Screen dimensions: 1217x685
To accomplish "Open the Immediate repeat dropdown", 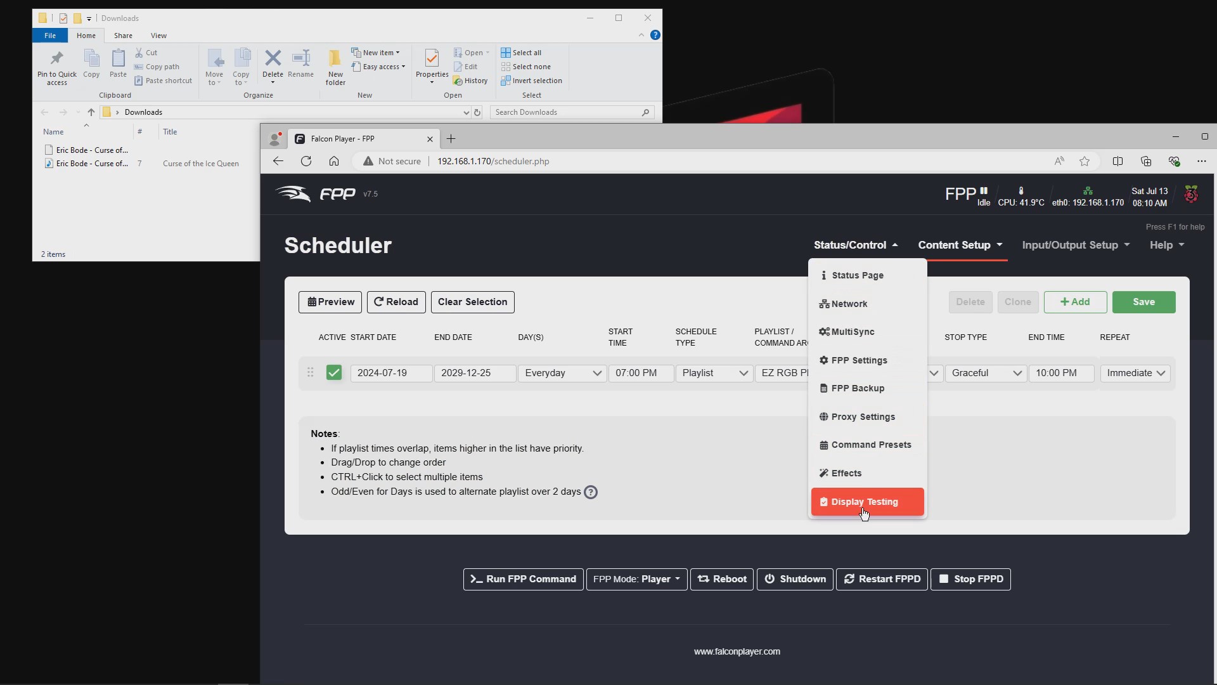I will tap(1135, 373).
